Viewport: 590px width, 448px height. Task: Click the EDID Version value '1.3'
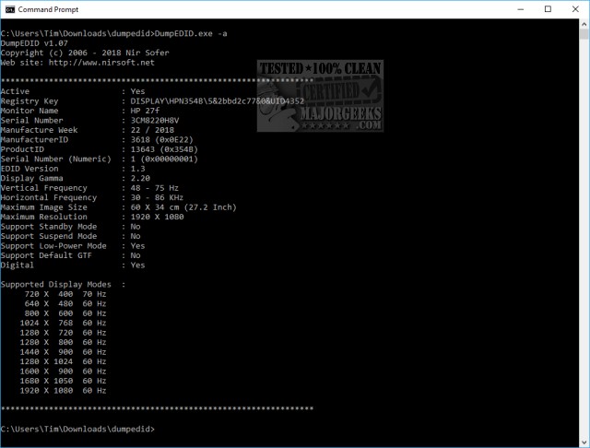point(137,169)
